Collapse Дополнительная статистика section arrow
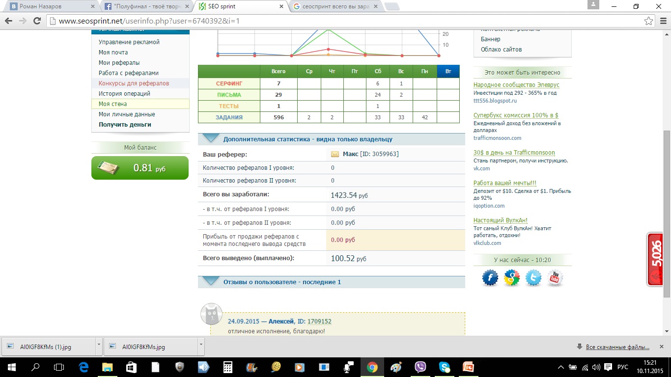 pyautogui.click(x=211, y=138)
